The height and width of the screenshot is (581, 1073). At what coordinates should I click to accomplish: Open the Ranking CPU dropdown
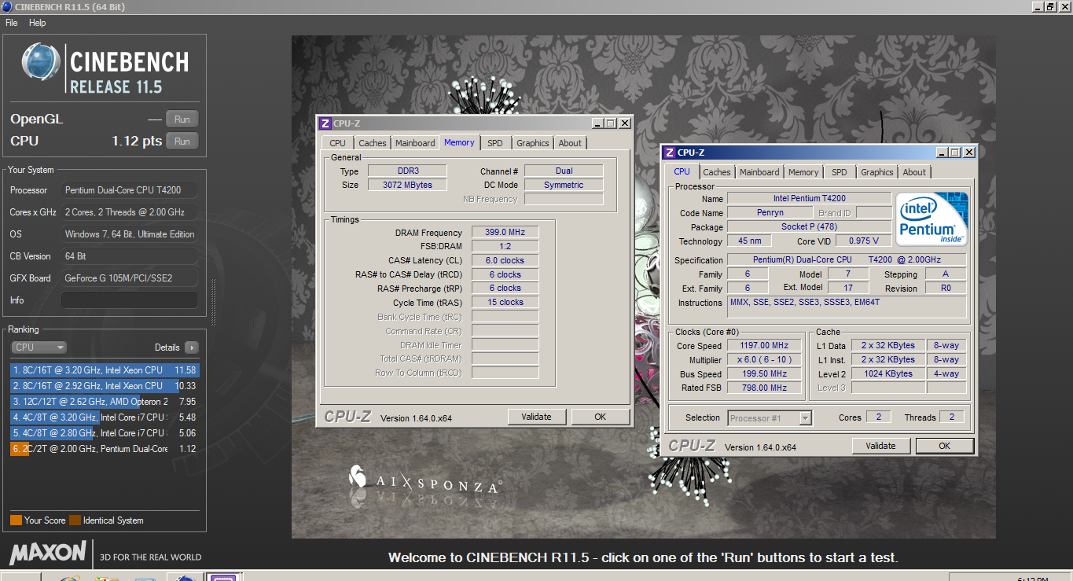[39, 347]
